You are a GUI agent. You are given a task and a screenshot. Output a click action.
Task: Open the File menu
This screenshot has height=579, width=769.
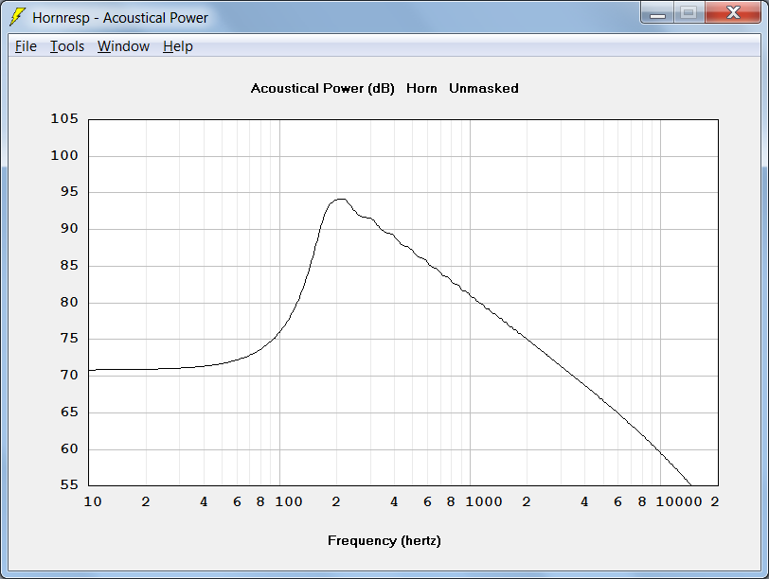tap(26, 46)
